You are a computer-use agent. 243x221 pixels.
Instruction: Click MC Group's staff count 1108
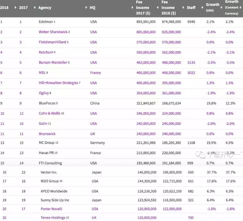[x=191, y=143]
